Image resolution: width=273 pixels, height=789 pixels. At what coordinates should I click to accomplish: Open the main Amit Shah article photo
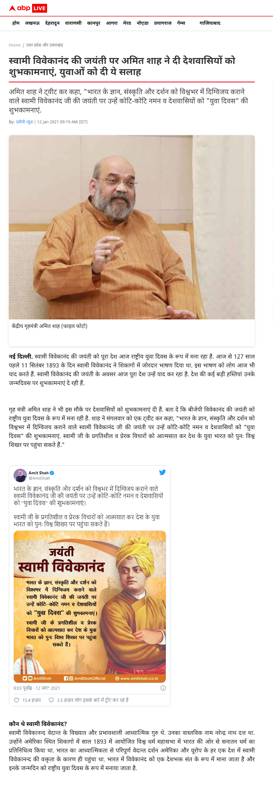click(x=132, y=227)
